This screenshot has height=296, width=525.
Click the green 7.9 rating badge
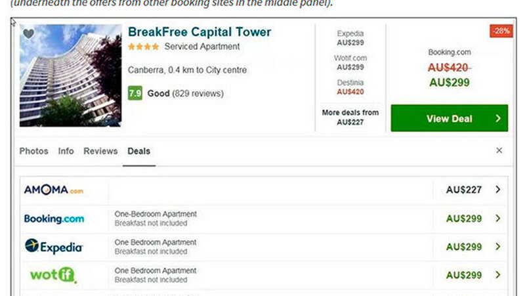(135, 94)
